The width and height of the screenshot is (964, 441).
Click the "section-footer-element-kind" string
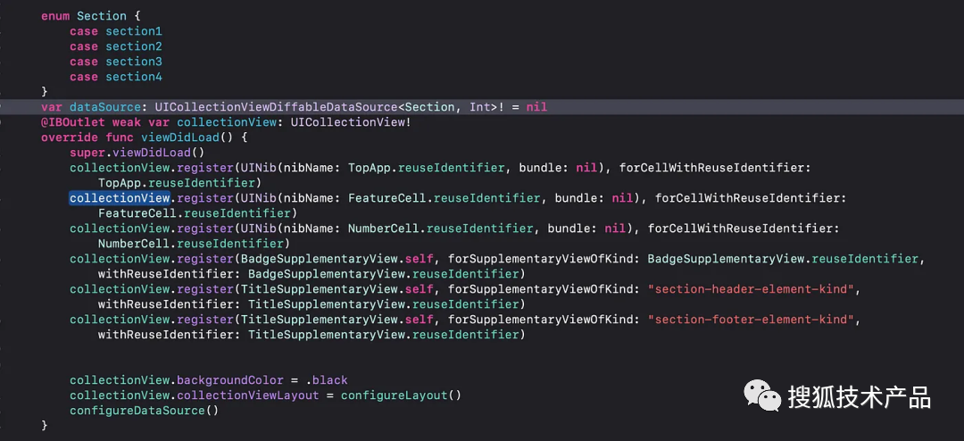752,320
